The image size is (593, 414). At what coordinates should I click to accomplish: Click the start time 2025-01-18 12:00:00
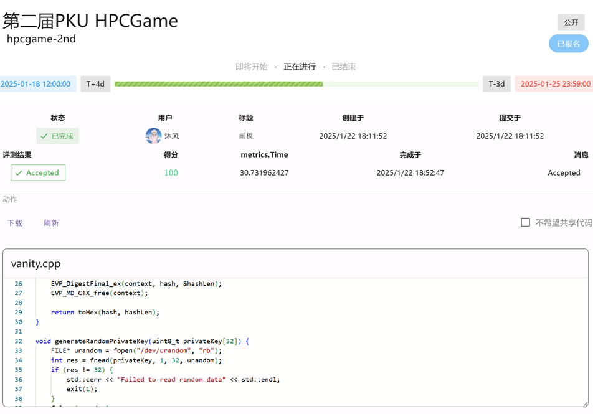pos(36,84)
